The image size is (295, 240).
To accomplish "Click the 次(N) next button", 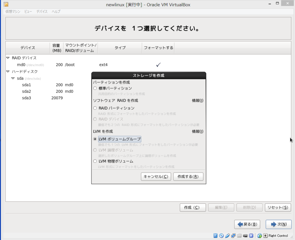I will pyautogui.click(x=279, y=224).
